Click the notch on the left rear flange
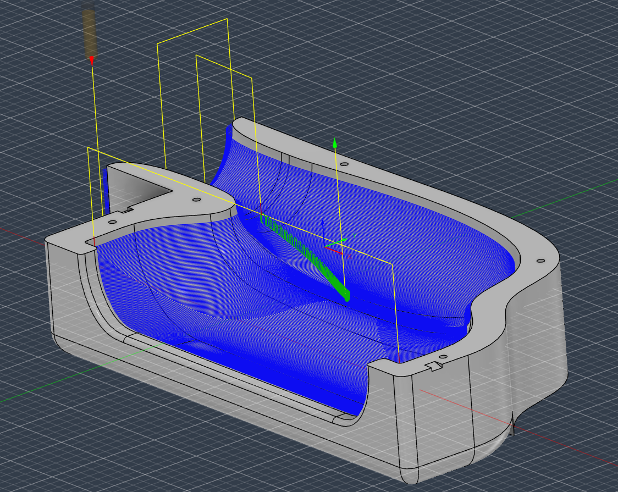The height and width of the screenshot is (492, 618). click(127, 209)
